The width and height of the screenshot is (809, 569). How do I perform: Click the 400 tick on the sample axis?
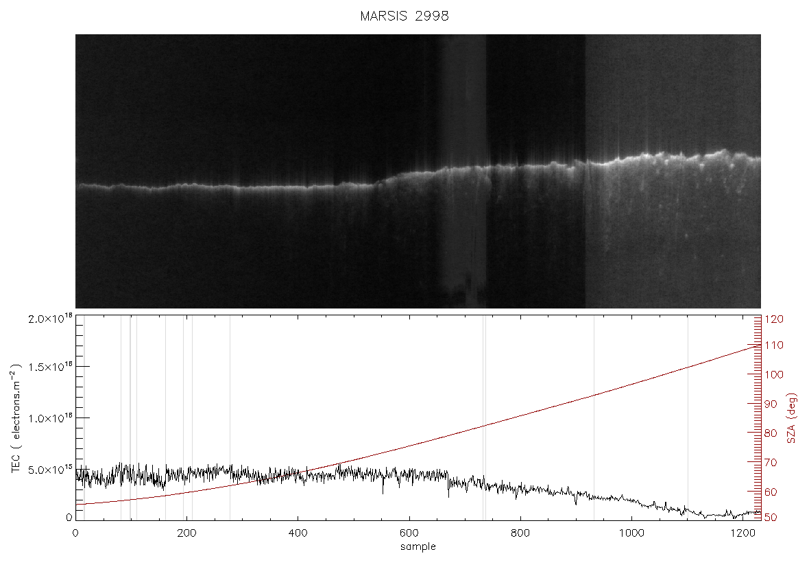tap(298, 533)
